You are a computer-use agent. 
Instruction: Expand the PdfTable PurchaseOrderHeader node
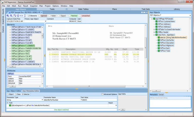[x=154, y=29]
